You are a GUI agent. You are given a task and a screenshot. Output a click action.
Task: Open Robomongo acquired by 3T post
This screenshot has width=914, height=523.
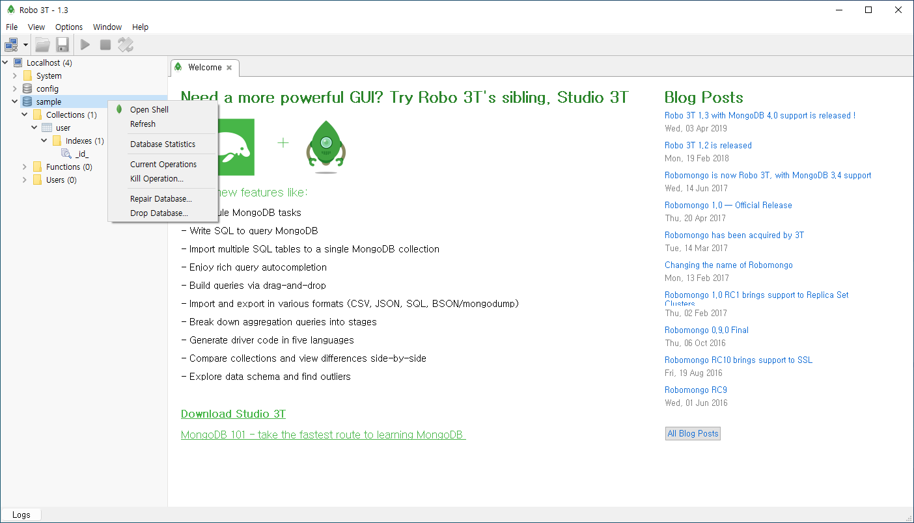734,235
